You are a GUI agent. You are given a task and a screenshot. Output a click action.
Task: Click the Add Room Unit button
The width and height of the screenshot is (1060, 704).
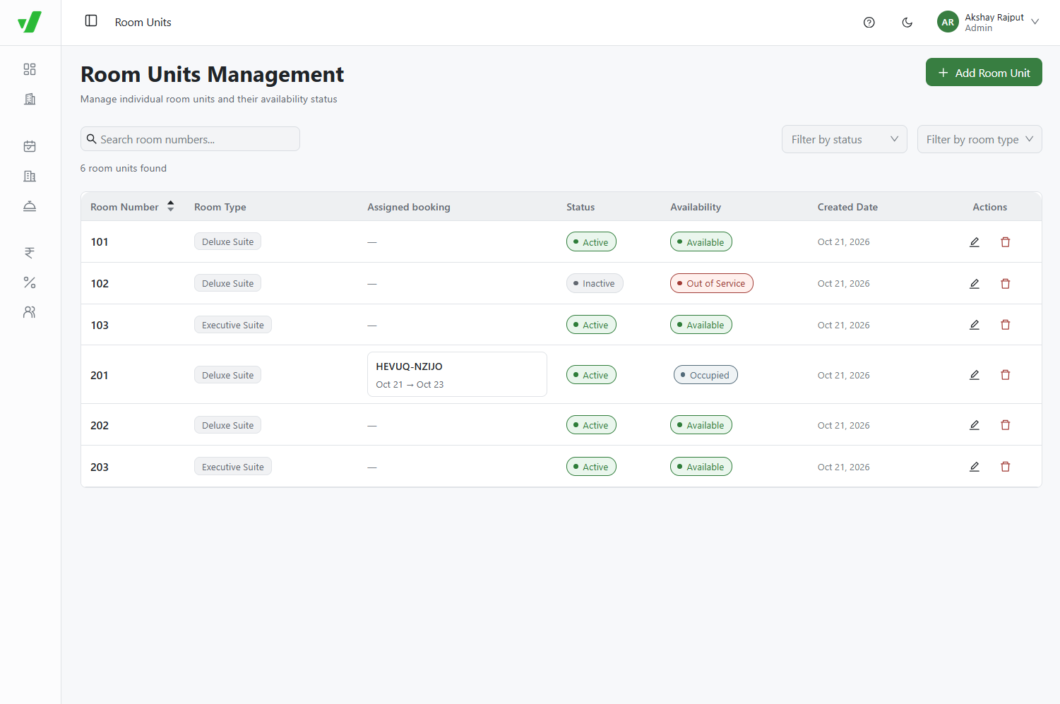tap(984, 72)
